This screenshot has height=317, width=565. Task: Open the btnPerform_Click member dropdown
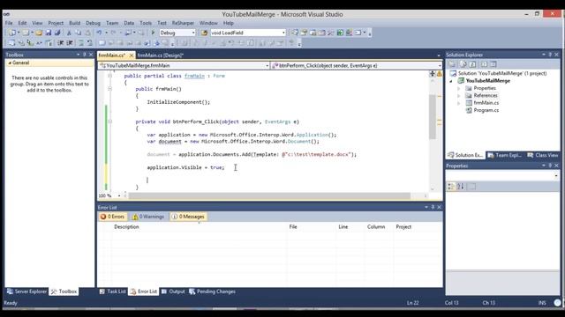[x=440, y=66]
